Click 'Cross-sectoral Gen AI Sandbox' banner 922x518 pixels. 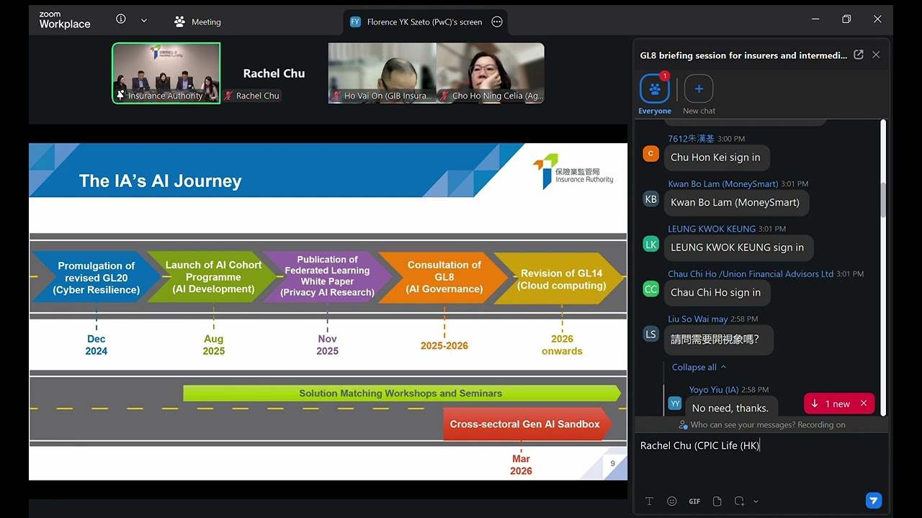coord(527,424)
